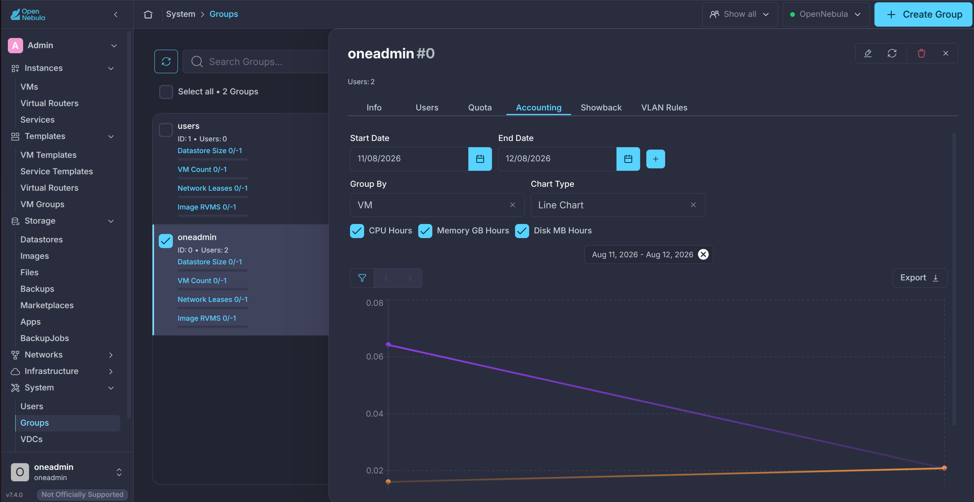Image resolution: width=974 pixels, height=502 pixels.
Task: Check the users group checkbox
Action: pos(166,130)
